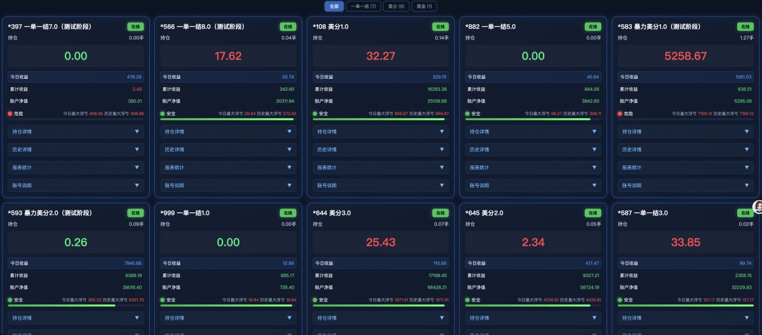This screenshot has width=762, height=335.
Task: Expand 持仓详情 in card *583
Action: [685, 132]
